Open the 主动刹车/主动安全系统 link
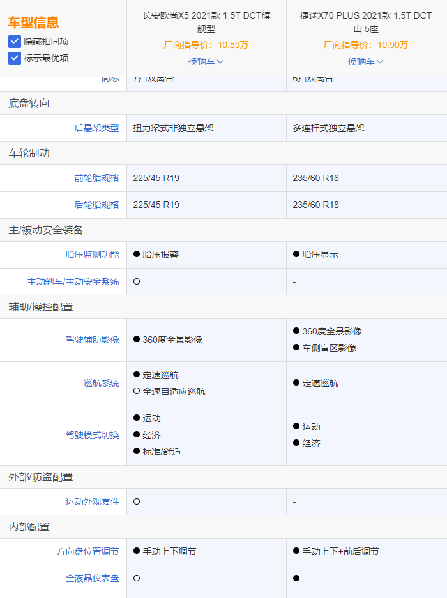Image resolution: width=447 pixels, height=598 pixels. tap(73, 282)
